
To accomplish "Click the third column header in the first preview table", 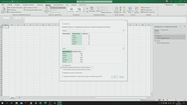I will click(86, 34).
